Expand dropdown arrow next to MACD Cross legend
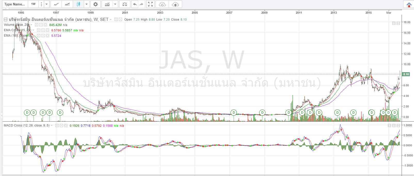This screenshot has height=176, width=414. (x=52, y=125)
